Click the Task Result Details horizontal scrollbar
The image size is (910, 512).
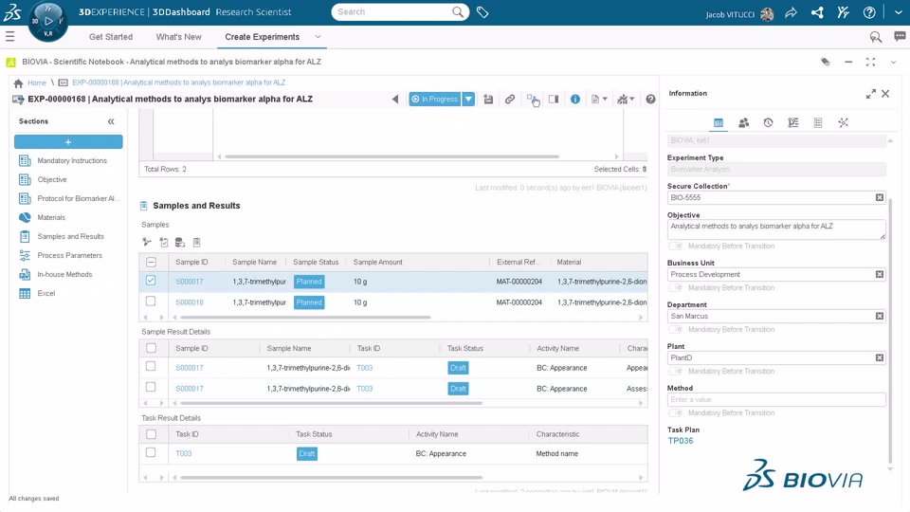click(x=332, y=478)
